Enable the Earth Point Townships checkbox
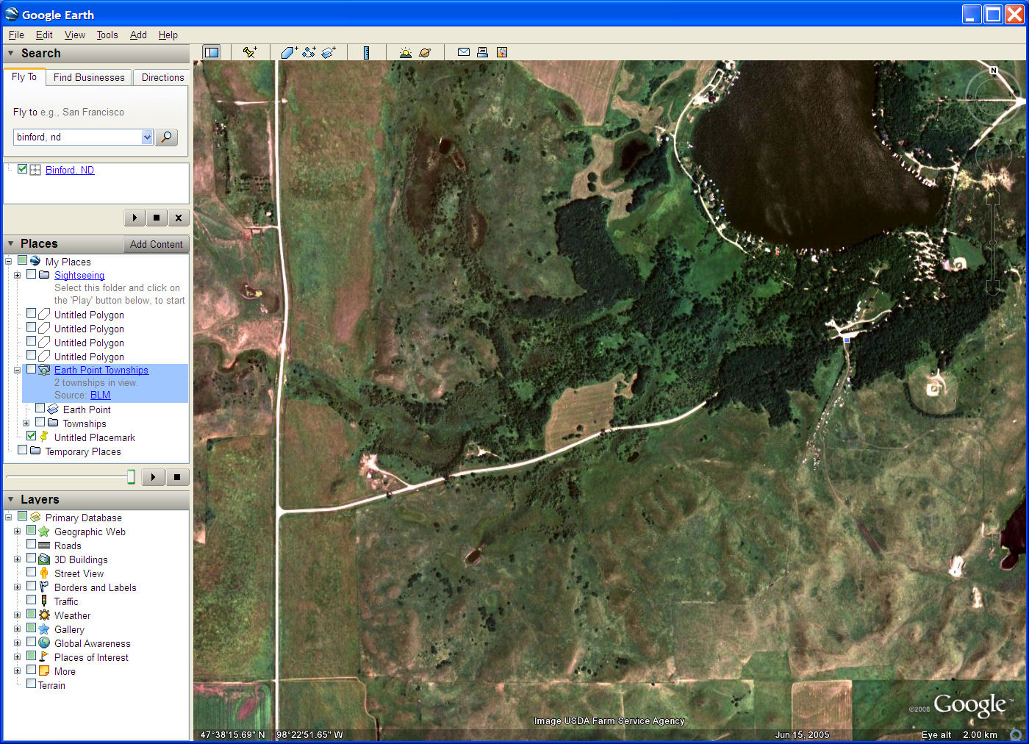This screenshot has width=1029, height=744. pyautogui.click(x=32, y=369)
